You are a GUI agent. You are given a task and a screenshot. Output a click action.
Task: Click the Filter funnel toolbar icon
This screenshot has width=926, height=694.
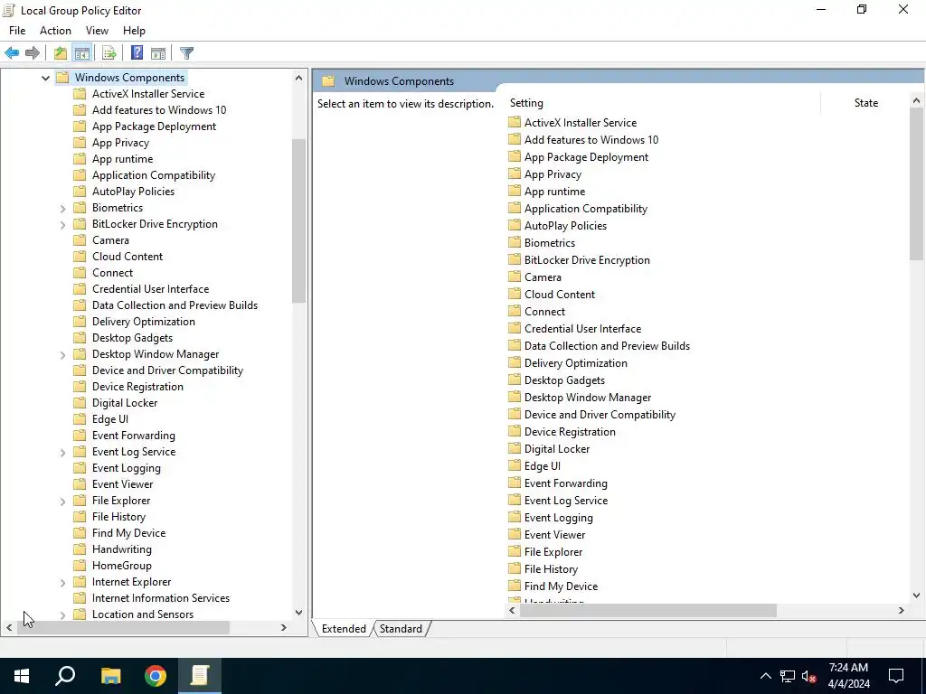click(186, 53)
